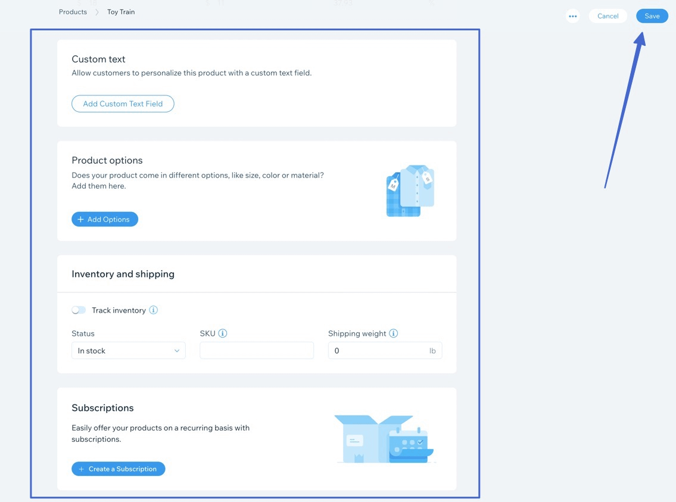The width and height of the screenshot is (676, 502).
Task: Add product options like size or color
Action: tap(105, 219)
